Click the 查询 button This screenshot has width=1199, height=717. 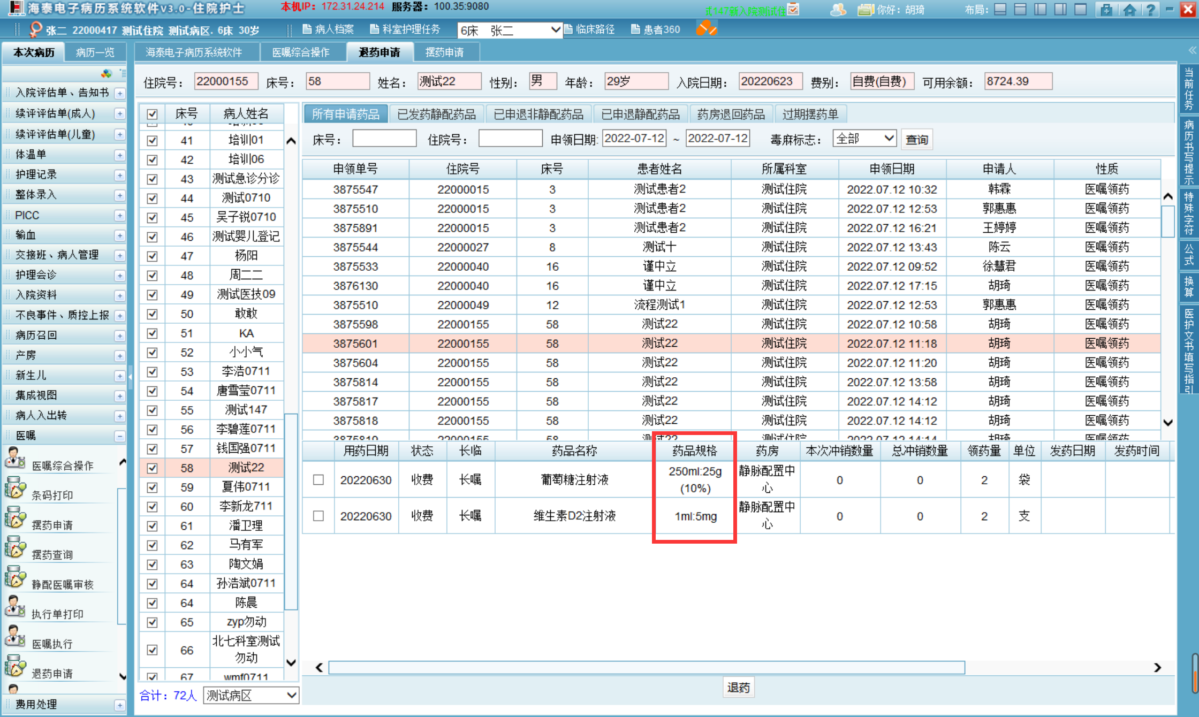(916, 140)
